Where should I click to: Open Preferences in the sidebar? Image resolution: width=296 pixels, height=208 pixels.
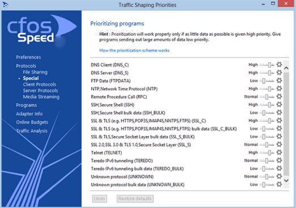coord(28,57)
